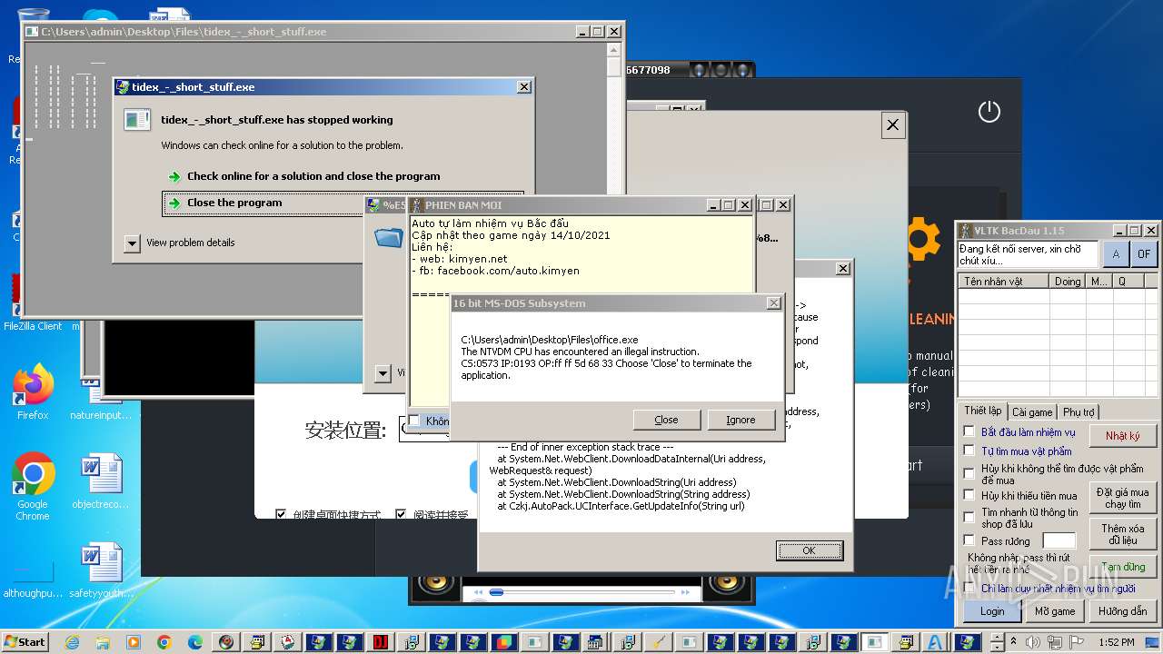Launch Windows Media Player from taskbar
Screen dimensions: 1163x654
point(134,642)
